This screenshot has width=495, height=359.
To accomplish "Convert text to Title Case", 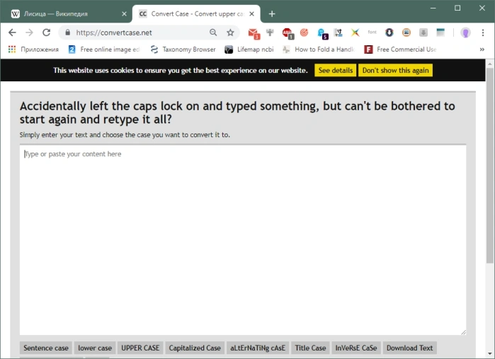I will [310, 348].
